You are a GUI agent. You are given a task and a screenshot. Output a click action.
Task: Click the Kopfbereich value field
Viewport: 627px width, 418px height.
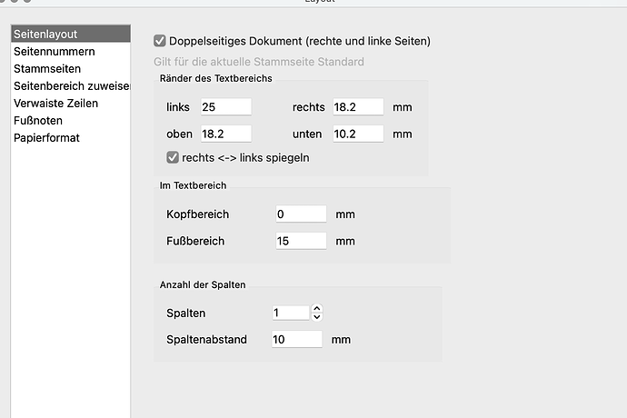pos(301,214)
